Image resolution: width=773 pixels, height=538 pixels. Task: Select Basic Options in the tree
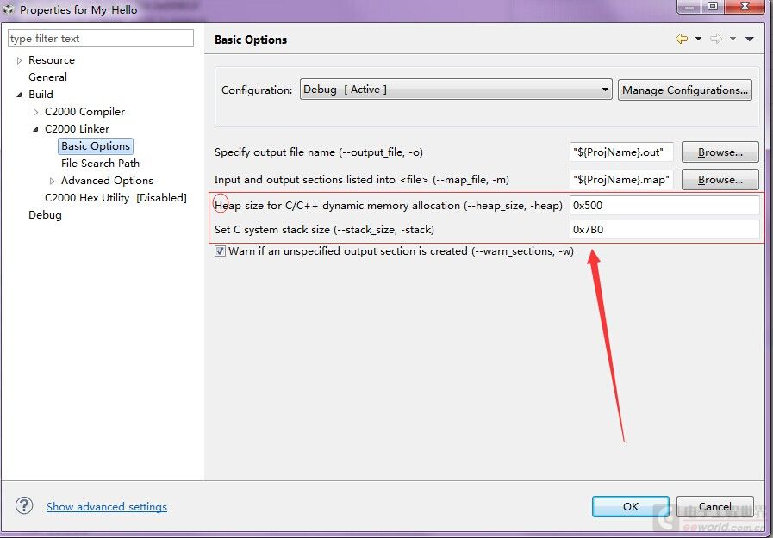tap(96, 146)
